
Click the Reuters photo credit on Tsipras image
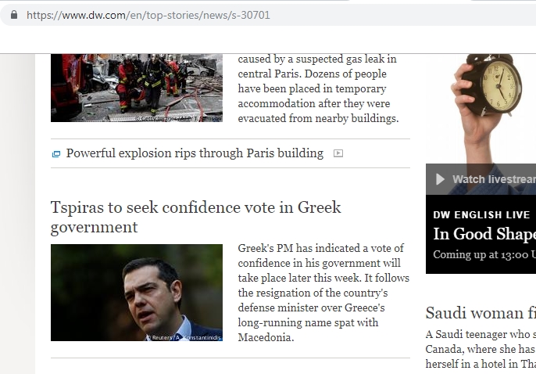[x=184, y=336]
